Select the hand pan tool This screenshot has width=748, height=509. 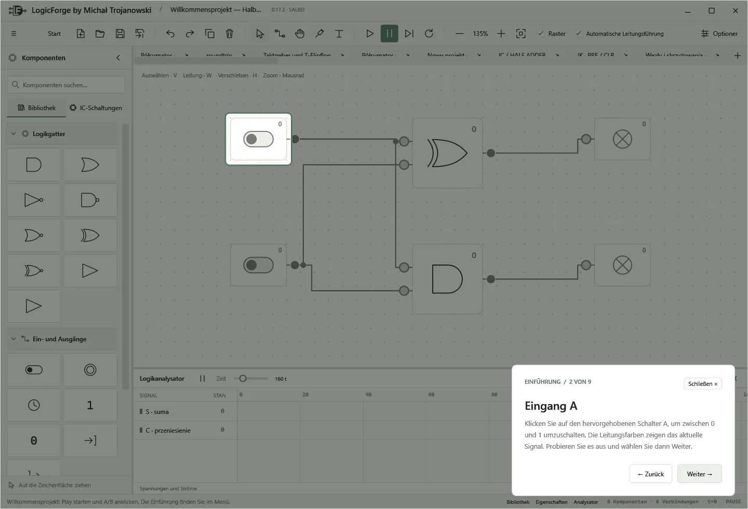[300, 34]
